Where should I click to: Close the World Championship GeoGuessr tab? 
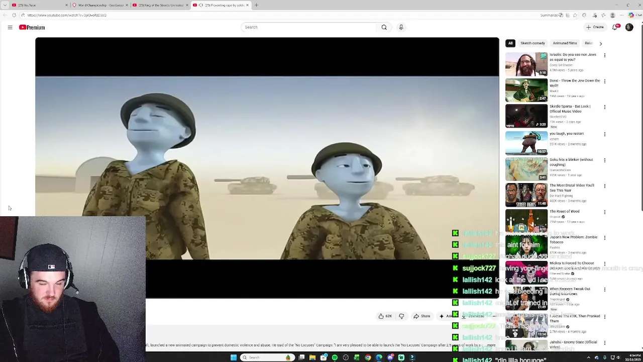pos(127,5)
